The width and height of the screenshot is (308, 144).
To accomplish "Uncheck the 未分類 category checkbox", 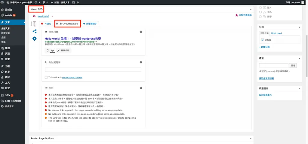I will (x=262, y=40).
